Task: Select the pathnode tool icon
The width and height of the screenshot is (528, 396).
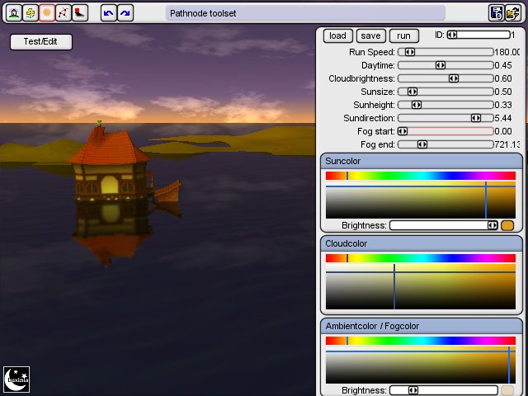Action: tap(63, 12)
